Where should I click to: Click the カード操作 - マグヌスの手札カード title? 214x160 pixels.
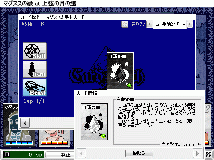pos(53,17)
